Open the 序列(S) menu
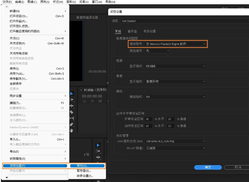Screen dimensions: 249x182 tap(45, 2)
